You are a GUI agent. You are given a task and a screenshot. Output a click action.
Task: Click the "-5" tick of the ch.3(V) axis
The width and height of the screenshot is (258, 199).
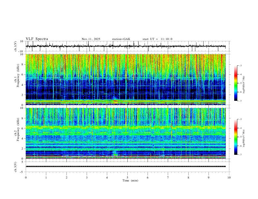coord(22,172)
